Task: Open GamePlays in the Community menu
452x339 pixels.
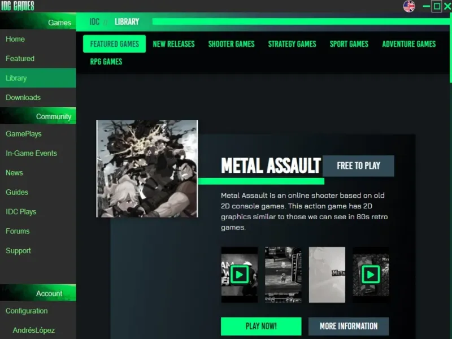Action: 38,134
